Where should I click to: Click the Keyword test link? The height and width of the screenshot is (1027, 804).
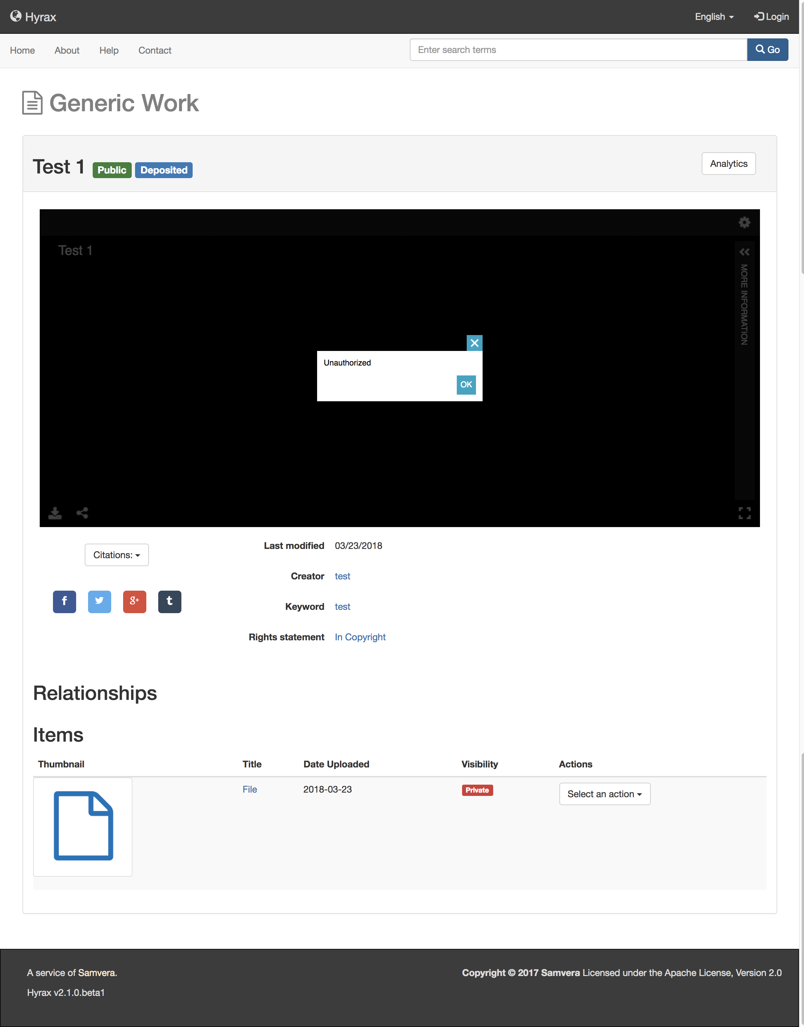point(342,607)
